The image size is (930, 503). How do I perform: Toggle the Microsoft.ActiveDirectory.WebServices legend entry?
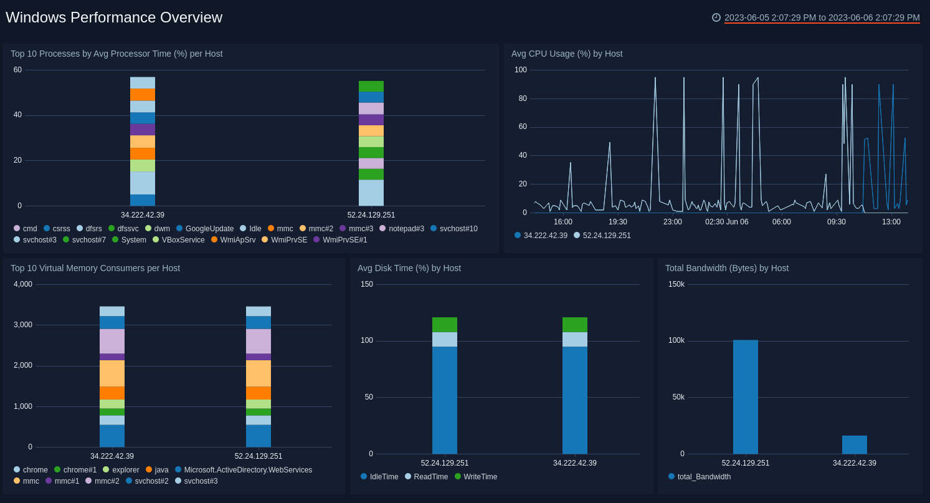click(244, 470)
